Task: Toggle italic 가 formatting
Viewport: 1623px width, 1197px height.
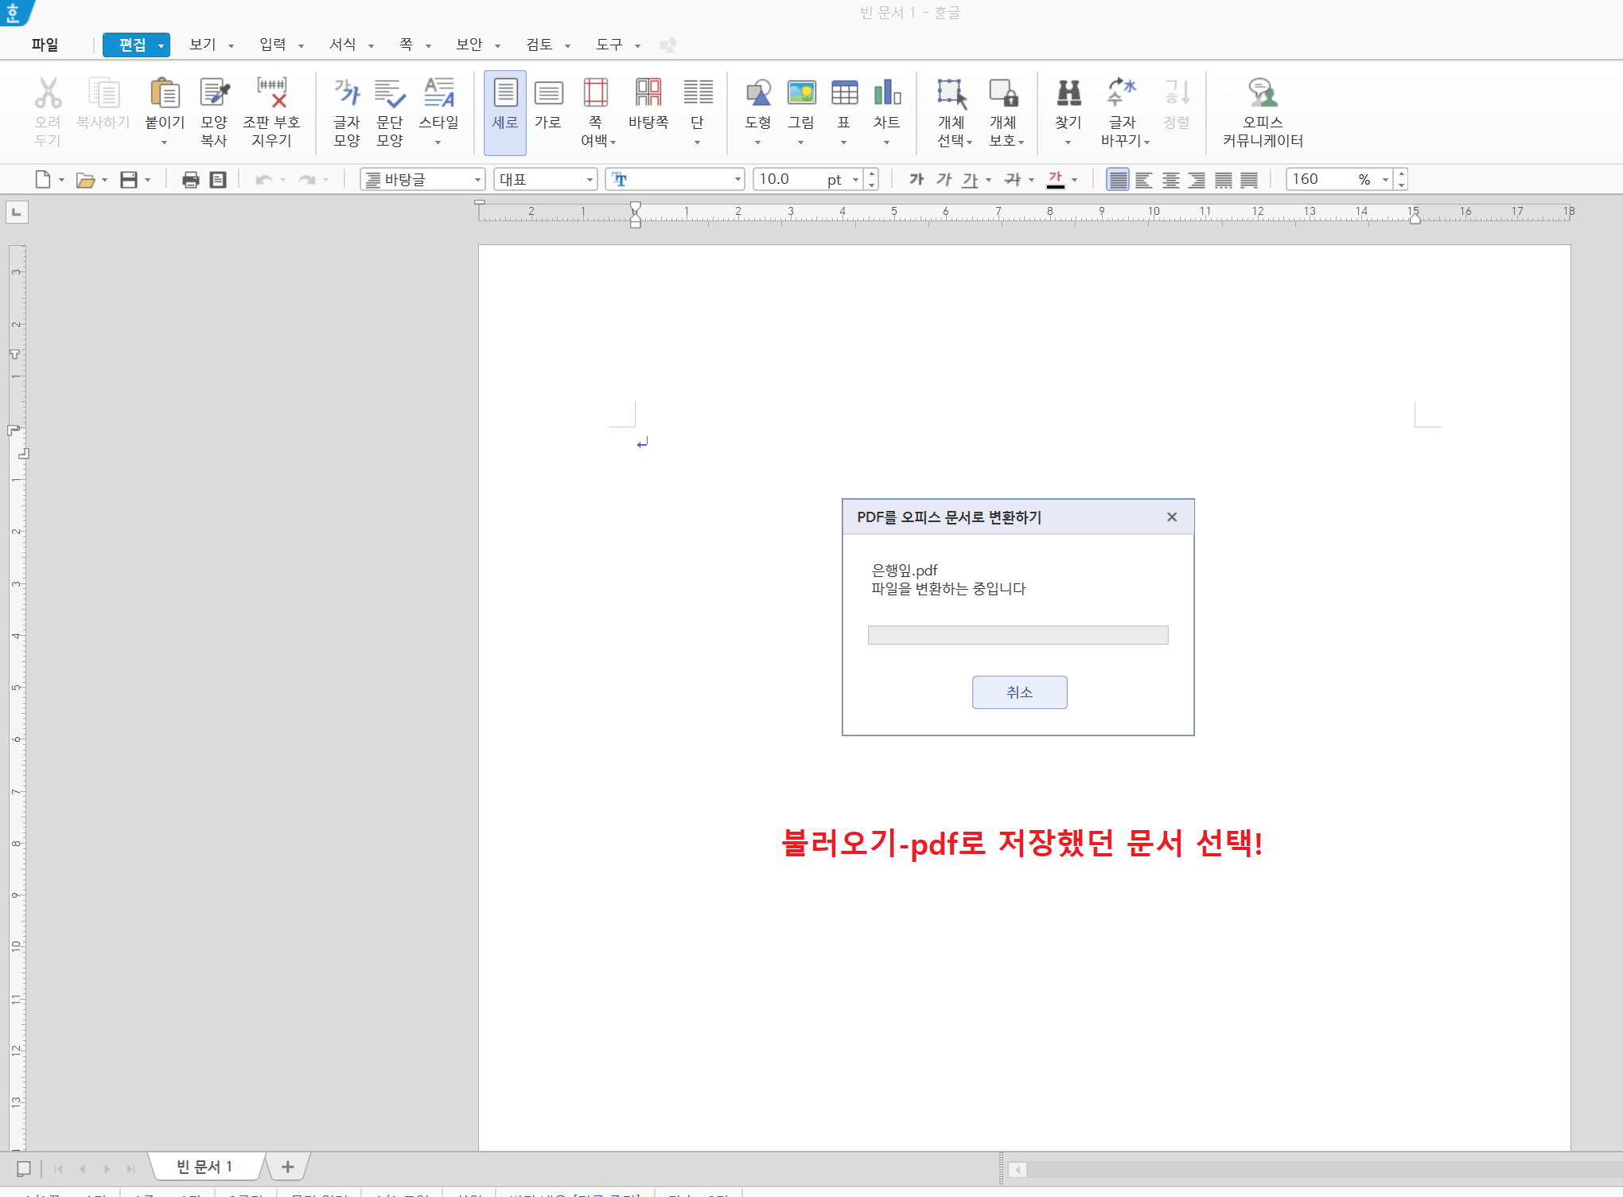Action: pyautogui.click(x=944, y=180)
